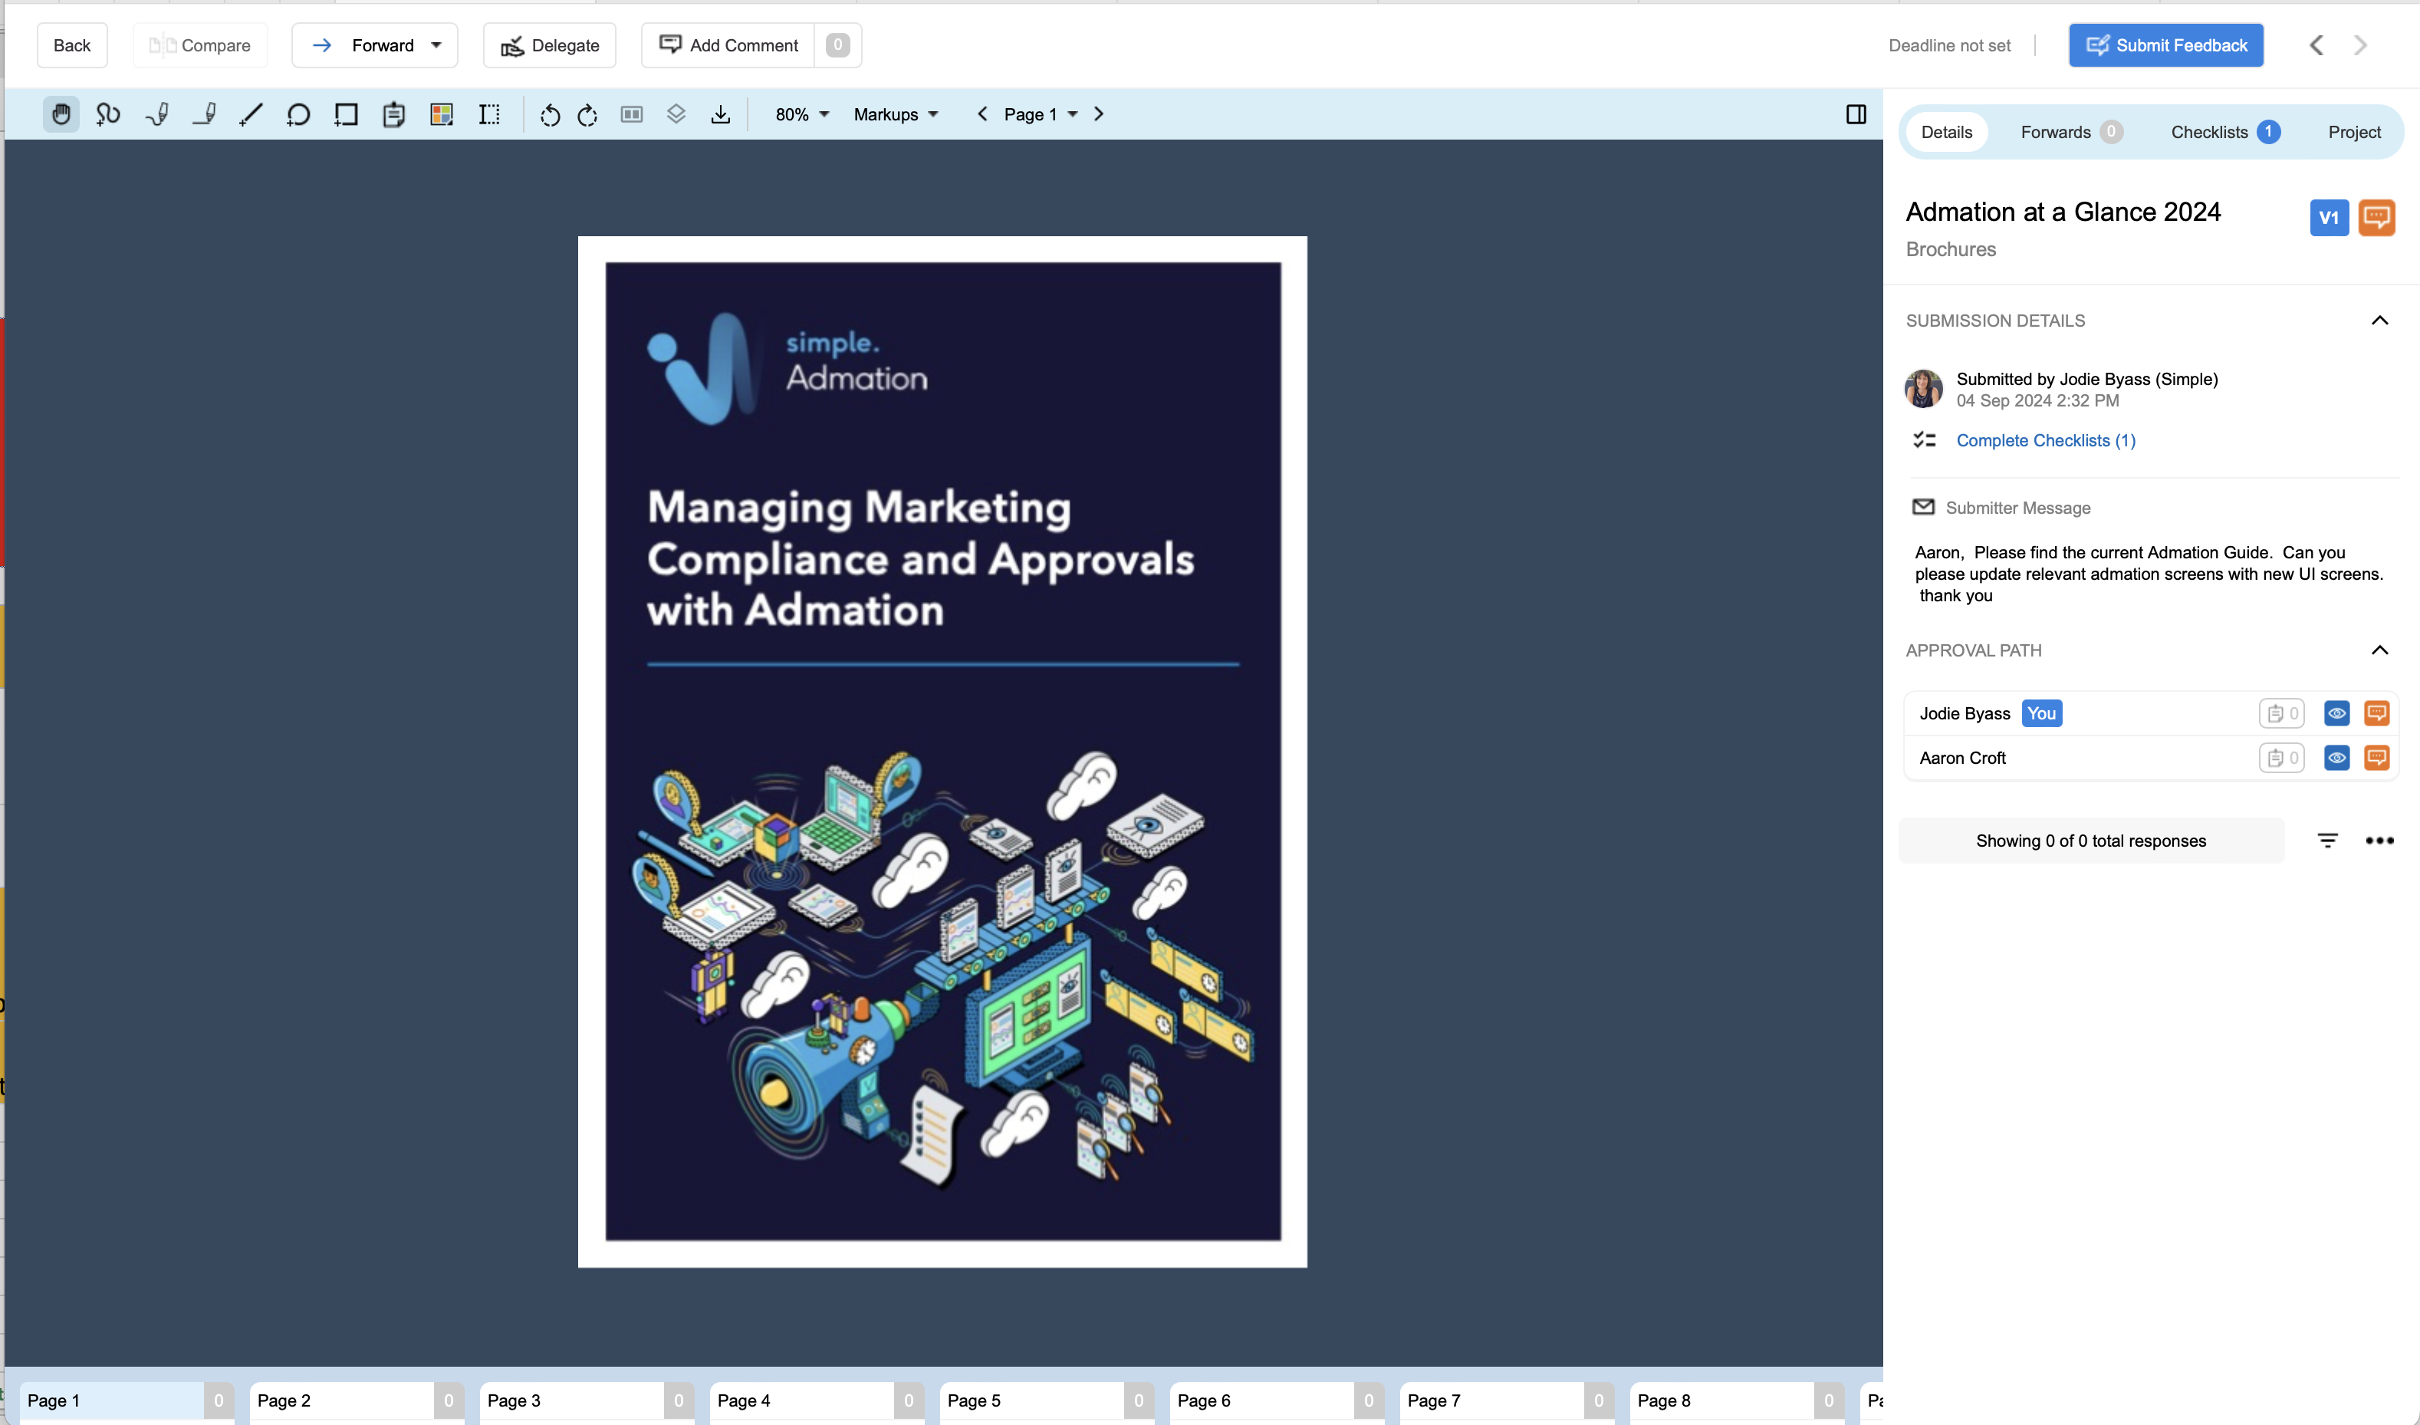Click the side-by-side view icon
This screenshot has height=1425, width=2420.
tap(632, 114)
